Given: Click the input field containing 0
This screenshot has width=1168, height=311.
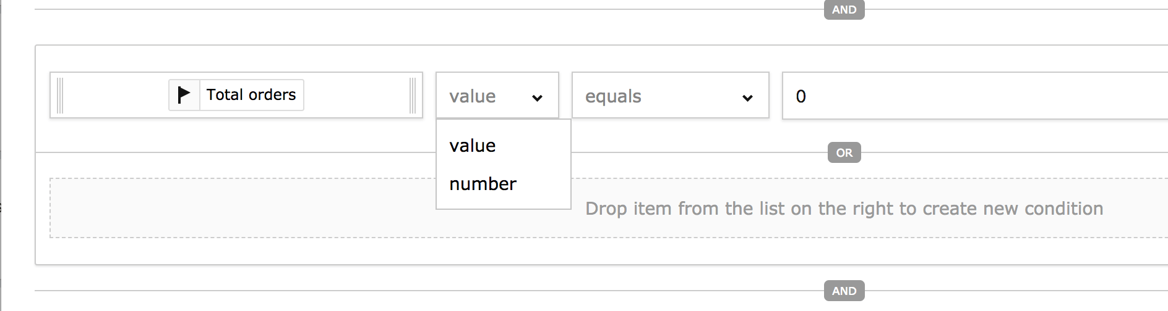Looking at the screenshot, I should [971, 96].
